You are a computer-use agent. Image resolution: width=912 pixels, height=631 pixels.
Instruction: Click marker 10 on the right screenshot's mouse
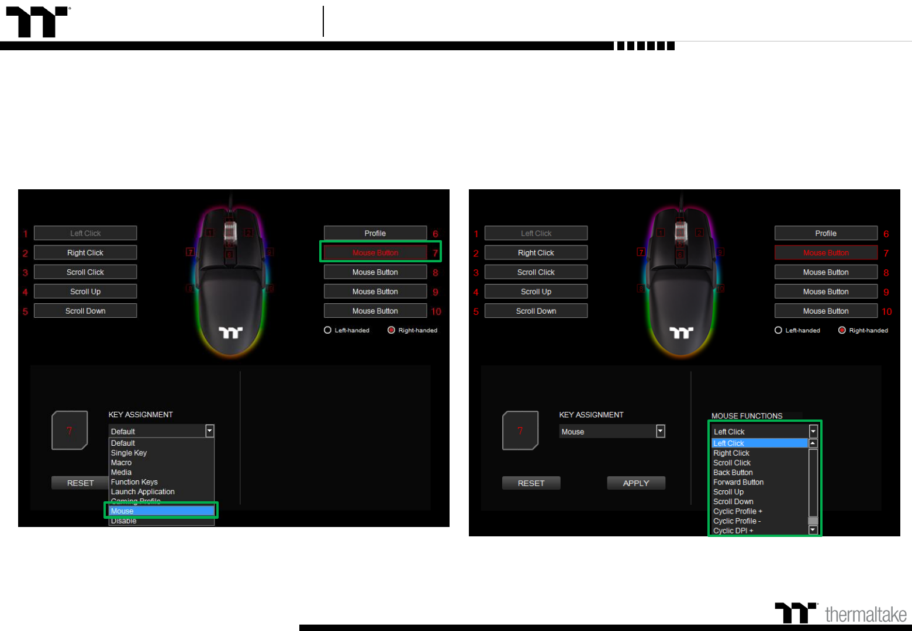click(721, 288)
